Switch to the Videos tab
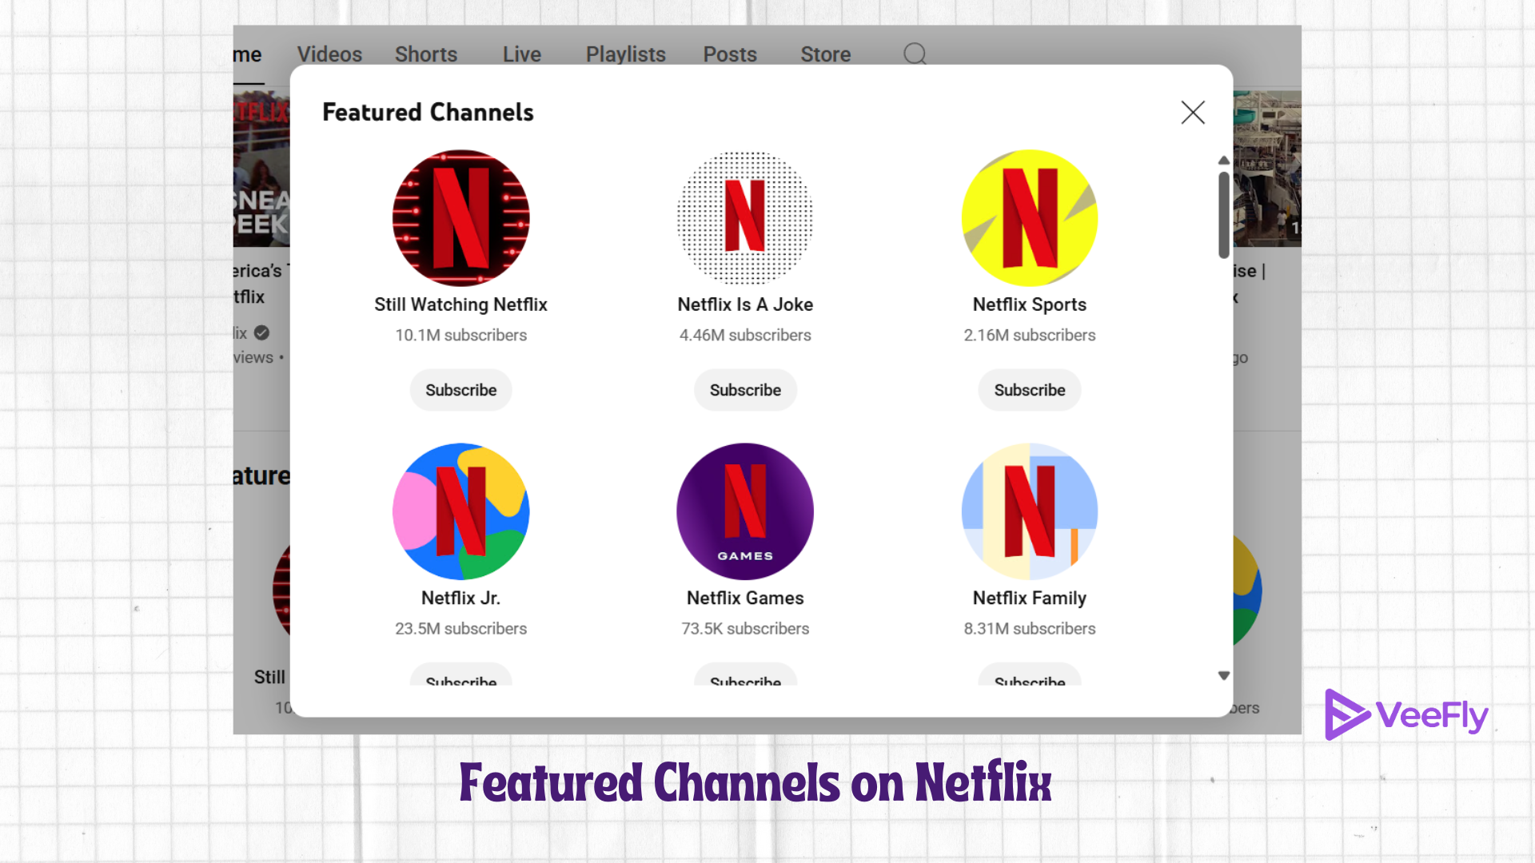 point(329,54)
